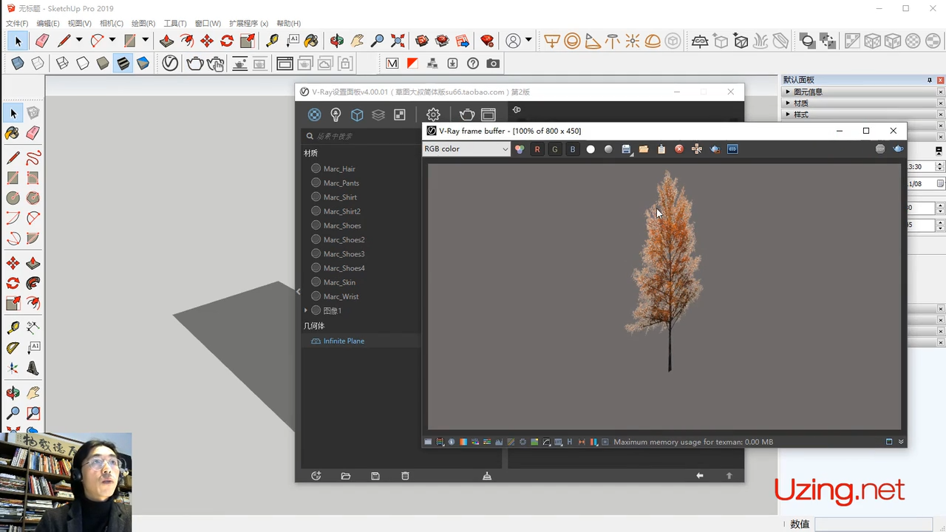
Task: Click the paint bucket tool in left toolbar
Action: point(13,133)
